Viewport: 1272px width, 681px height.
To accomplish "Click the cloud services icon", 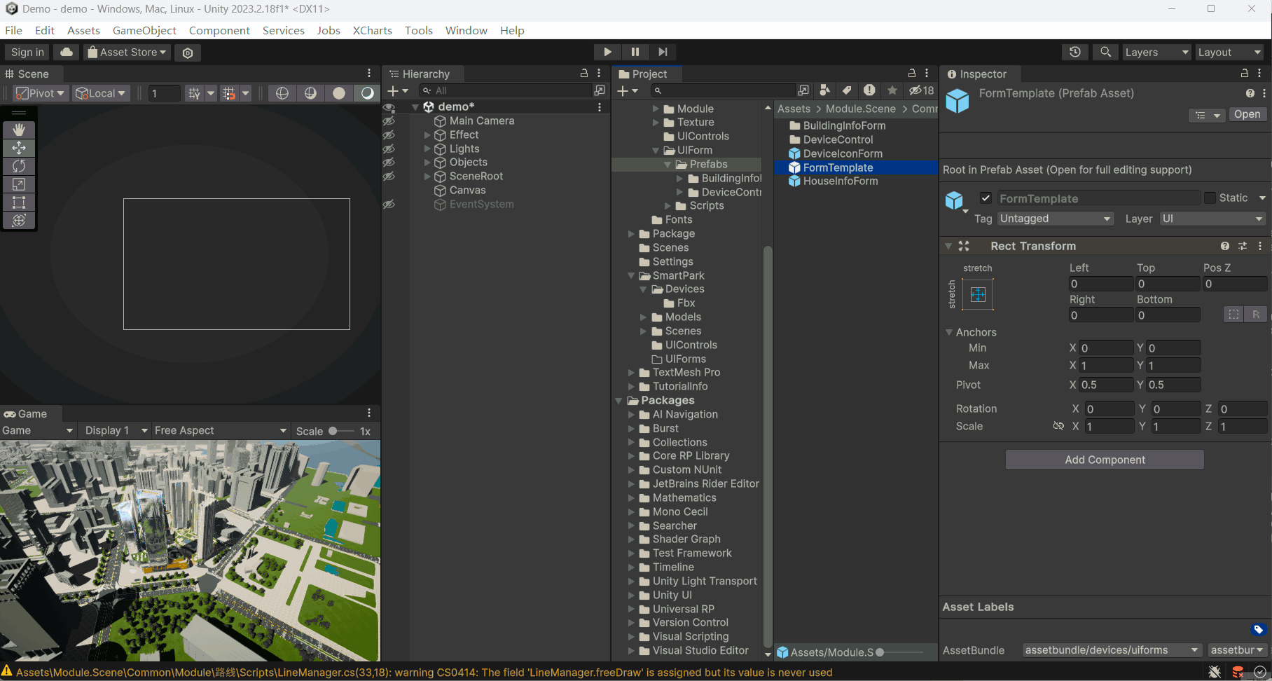I will [x=67, y=52].
